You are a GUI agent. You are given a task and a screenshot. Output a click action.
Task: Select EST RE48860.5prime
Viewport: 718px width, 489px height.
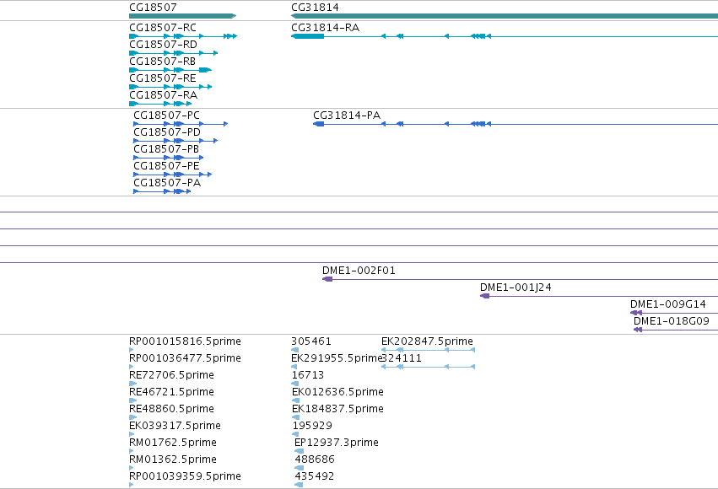pyautogui.click(x=172, y=409)
